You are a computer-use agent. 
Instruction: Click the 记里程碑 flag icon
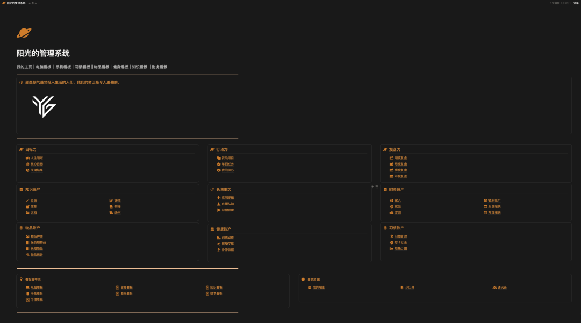pos(218,210)
